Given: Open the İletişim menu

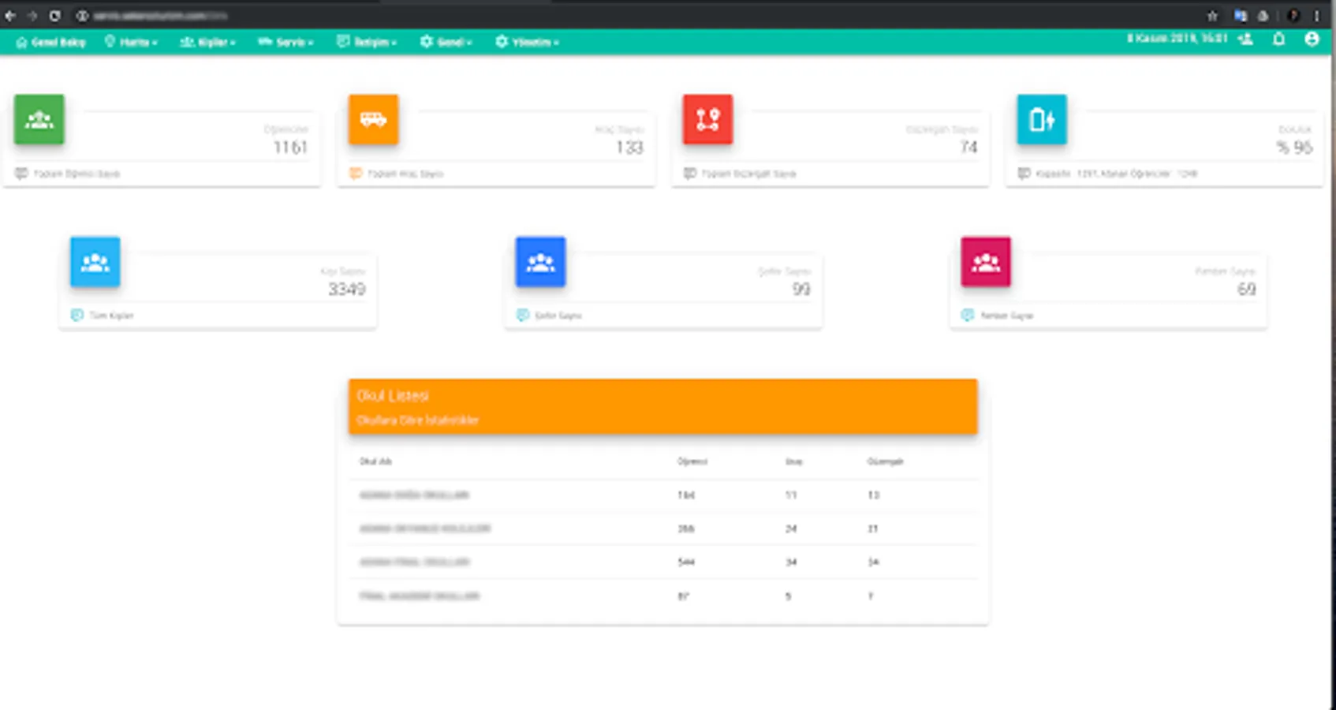Looking at the screenshot, I should [x=367, y=42].
